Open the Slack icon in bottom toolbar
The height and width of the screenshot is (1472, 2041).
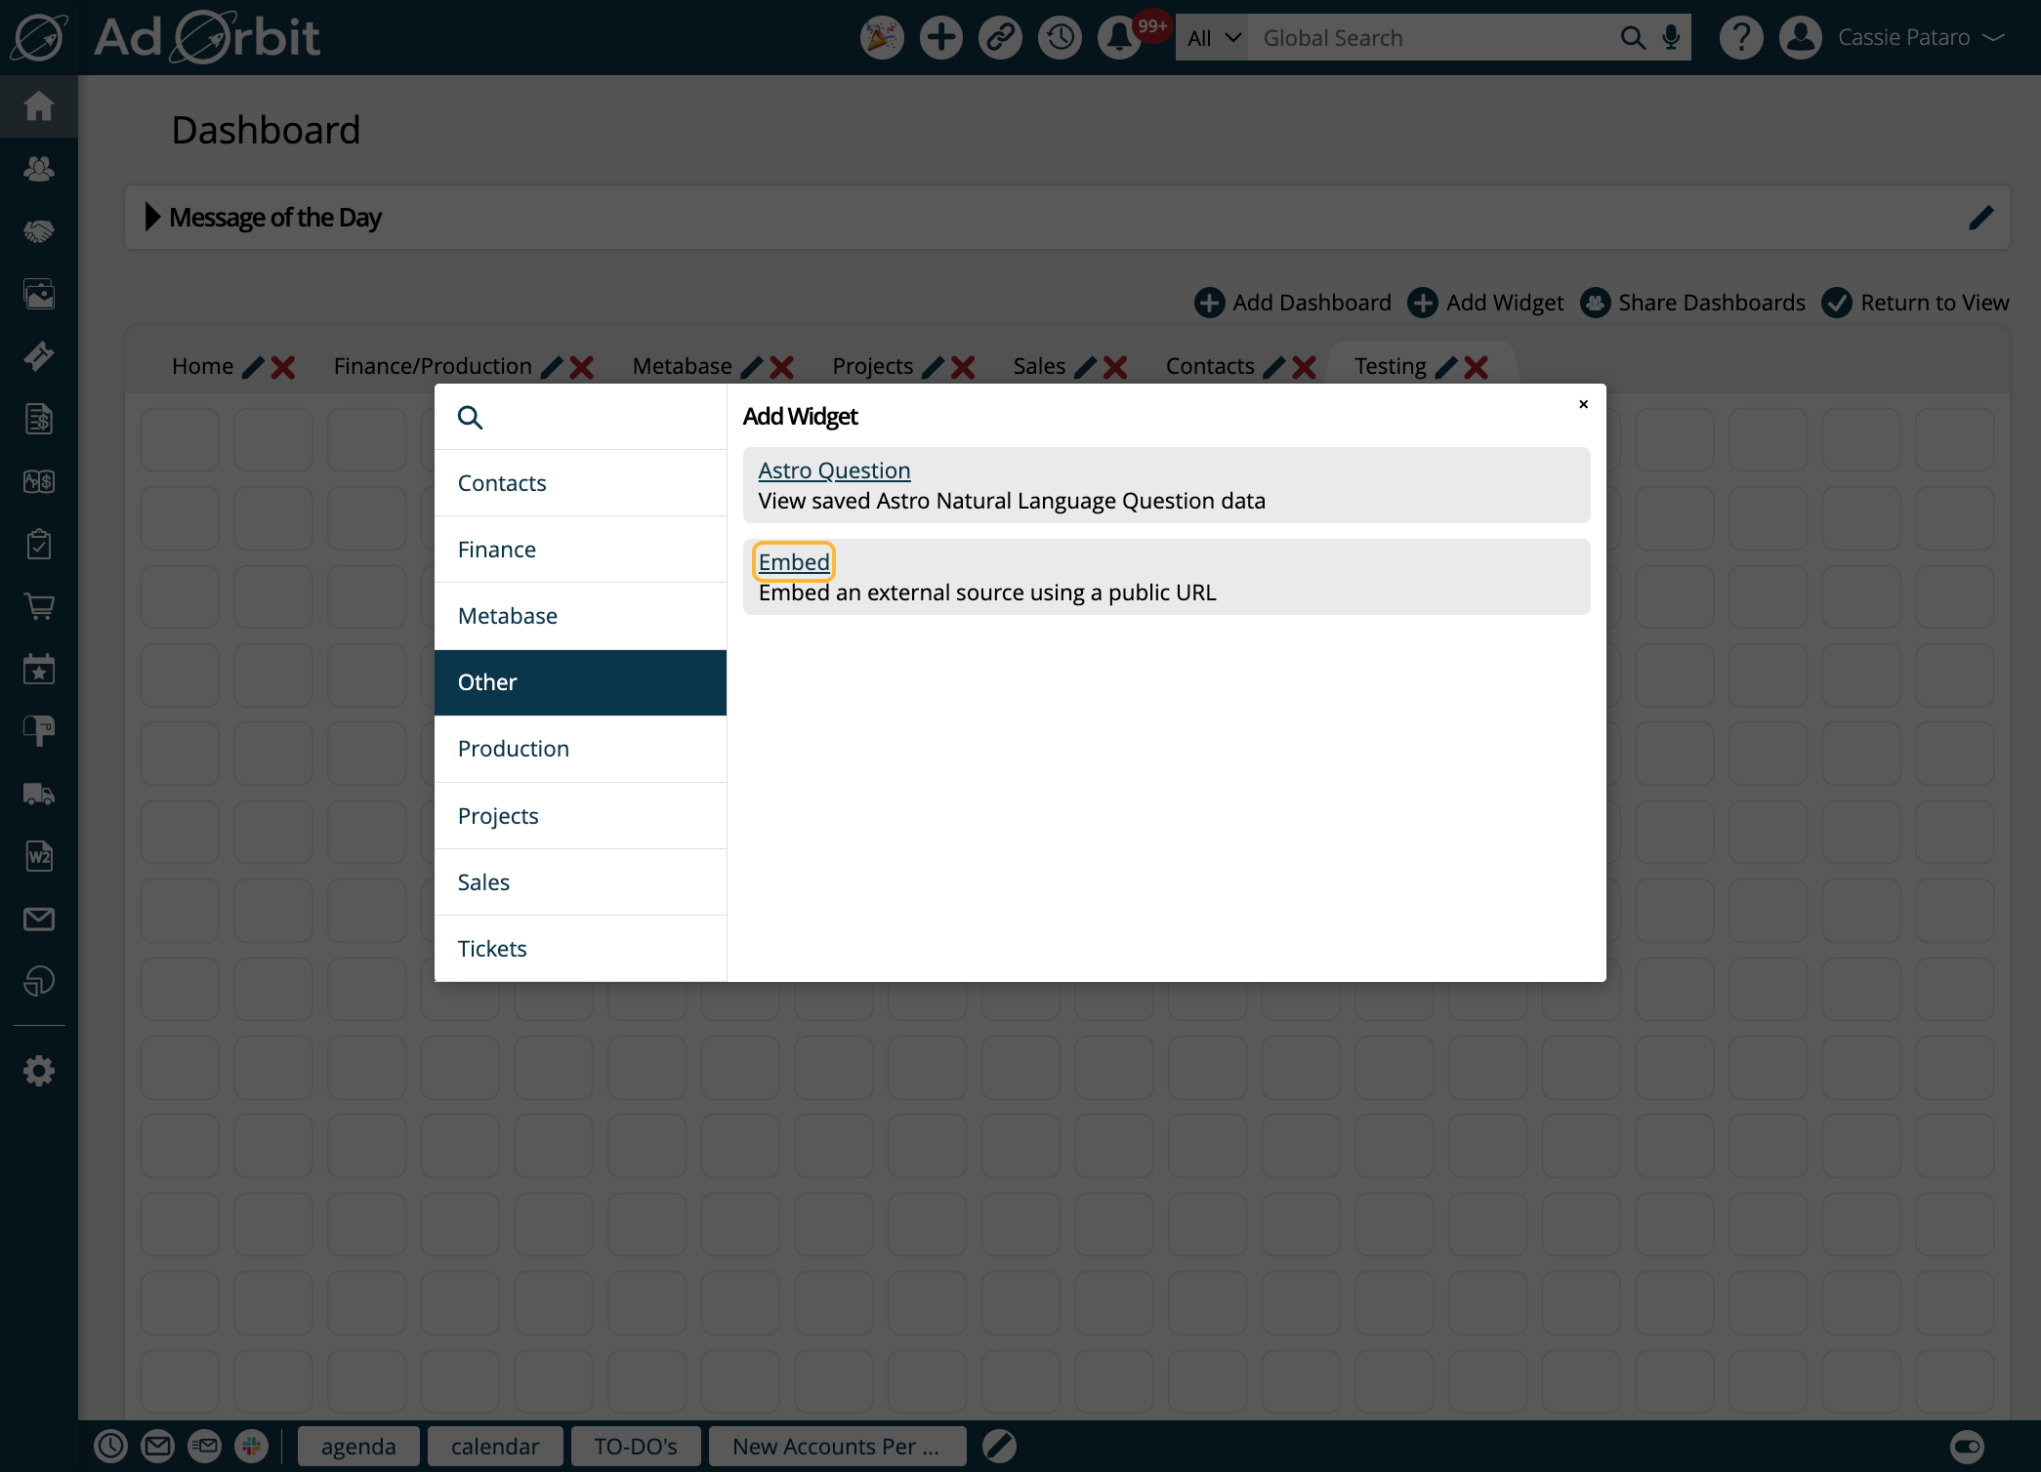253,1446
